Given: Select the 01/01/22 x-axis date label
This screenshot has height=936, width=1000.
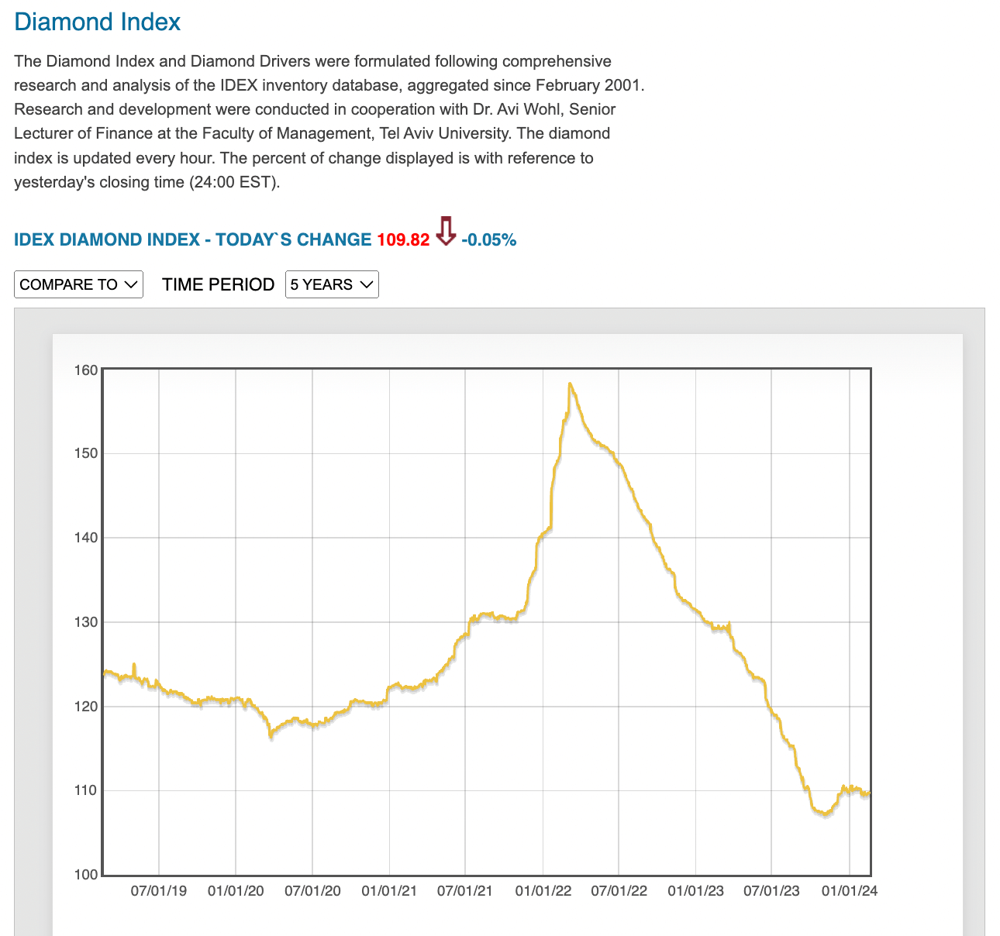Looking at the screenshot, I should click(543, 891).
